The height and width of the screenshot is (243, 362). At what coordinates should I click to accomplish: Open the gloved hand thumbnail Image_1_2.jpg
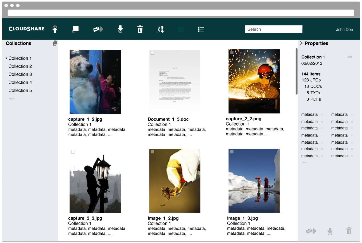pyautogui.click(x=175, y=181)
